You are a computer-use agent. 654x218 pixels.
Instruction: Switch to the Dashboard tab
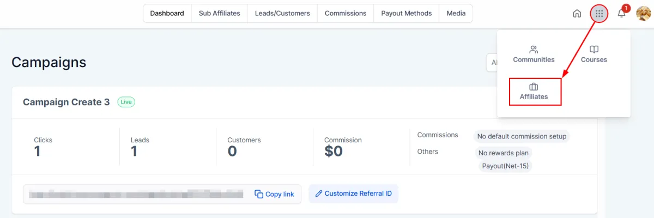[167, 14]
